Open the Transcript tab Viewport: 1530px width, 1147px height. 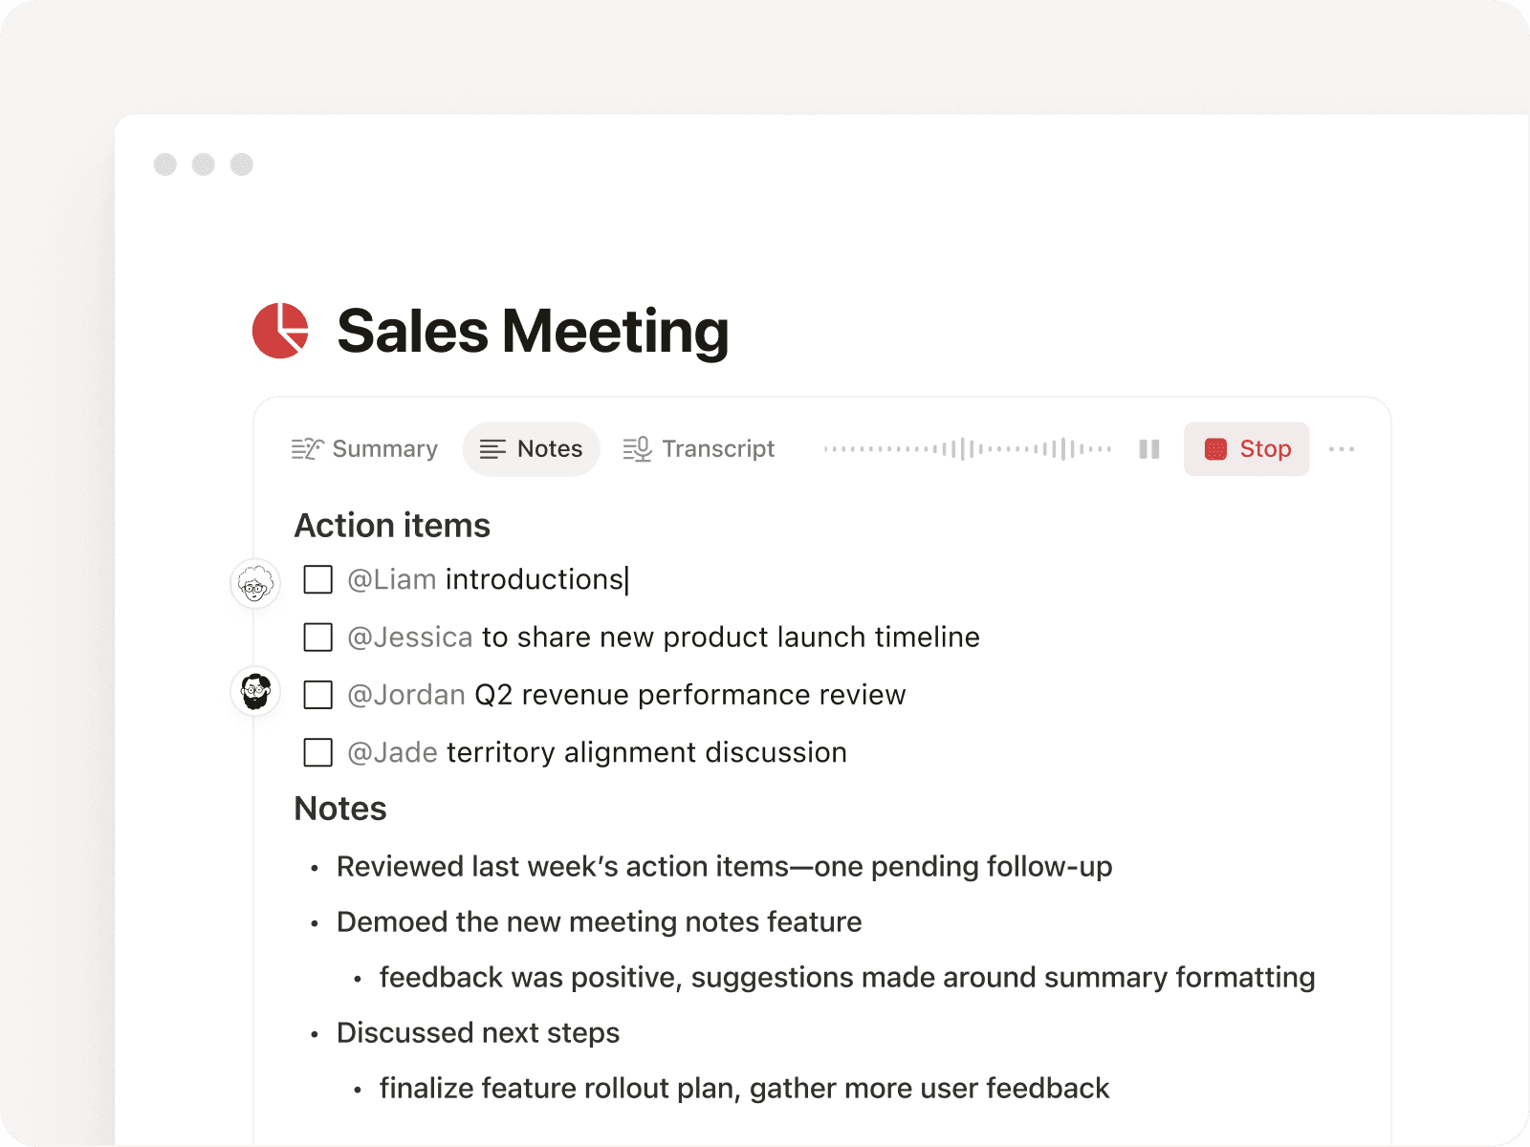(x=699, y=449)
